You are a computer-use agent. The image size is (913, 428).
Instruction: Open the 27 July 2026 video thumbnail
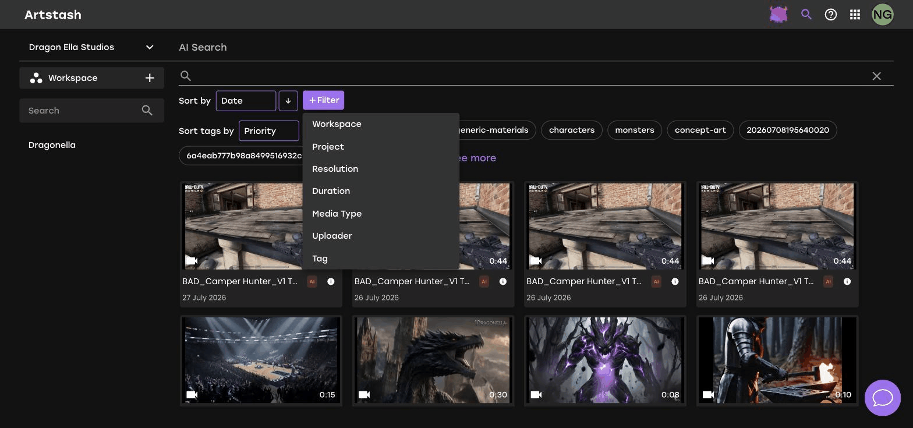pos(243,227)
